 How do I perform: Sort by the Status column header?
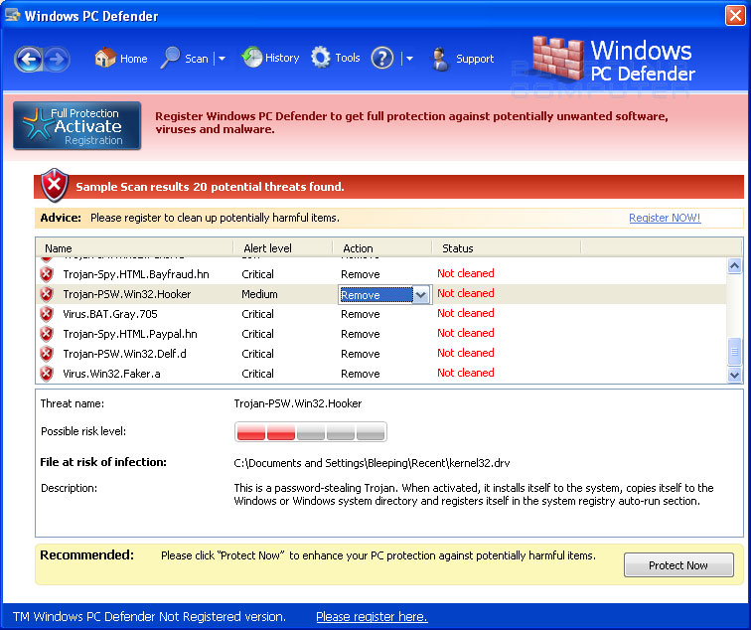point(507,248)
